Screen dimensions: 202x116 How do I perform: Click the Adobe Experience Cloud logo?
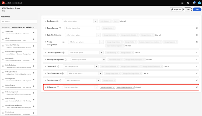point(3,3)
